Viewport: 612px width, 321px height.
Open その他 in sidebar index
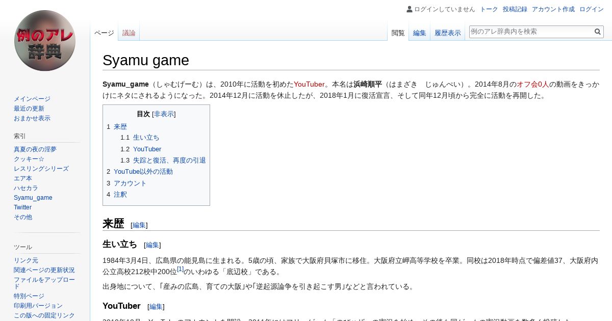pyautogui.click(x=23, y=217)
